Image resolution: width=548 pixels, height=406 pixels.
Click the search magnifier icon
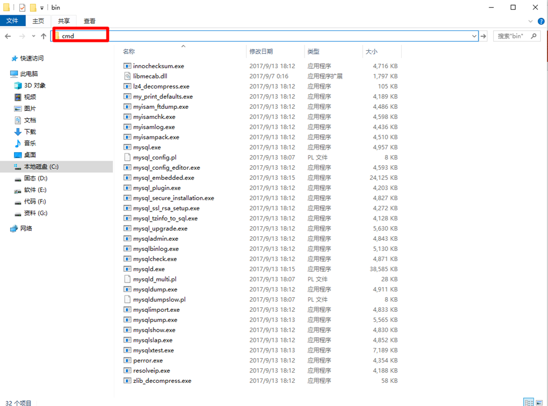pos(534,36)
